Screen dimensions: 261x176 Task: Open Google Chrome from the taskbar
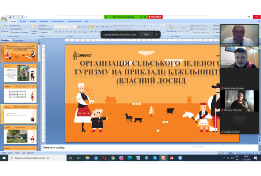pos(113,158)
